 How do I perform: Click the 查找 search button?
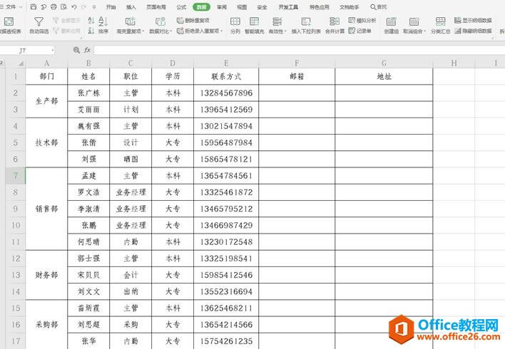point(379,6)
